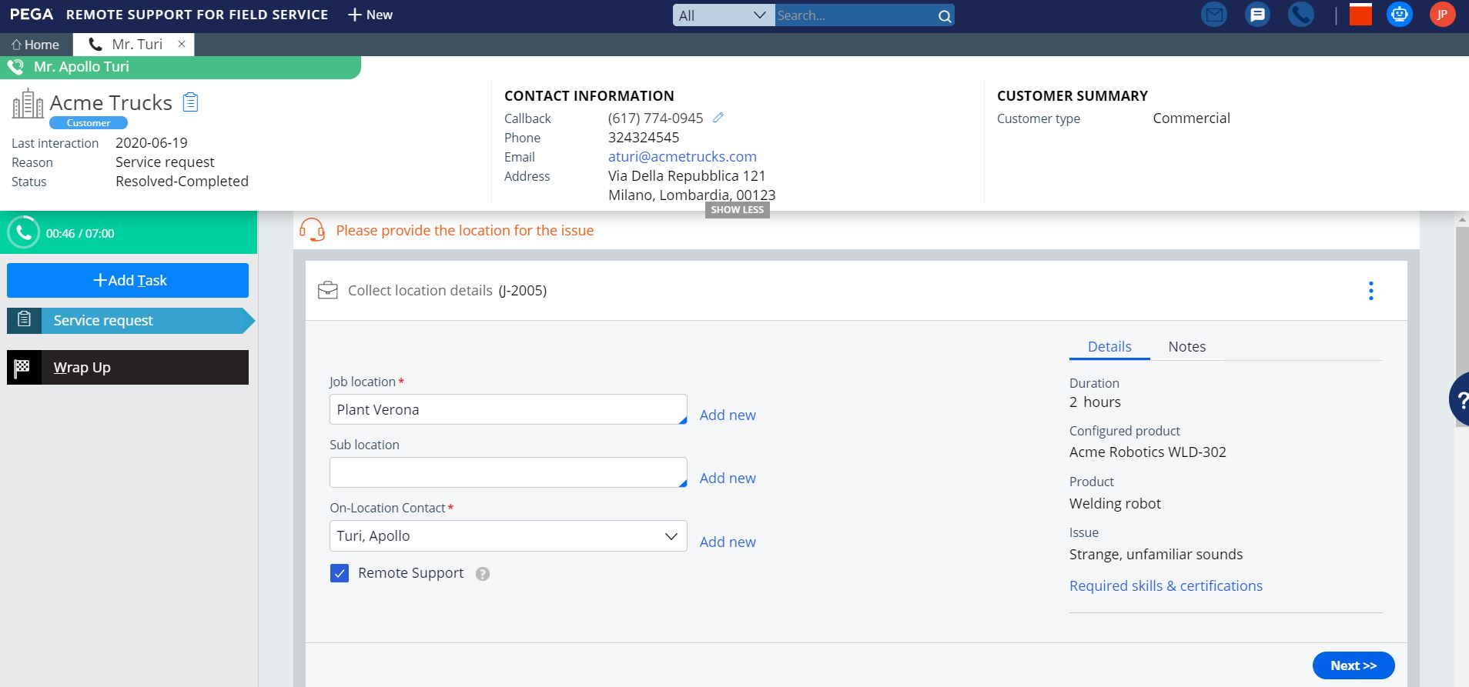Image resolution: width=1469 pixels, height=687 pixels.
Task: Click the Add Task button
Action: click(128, 280)
